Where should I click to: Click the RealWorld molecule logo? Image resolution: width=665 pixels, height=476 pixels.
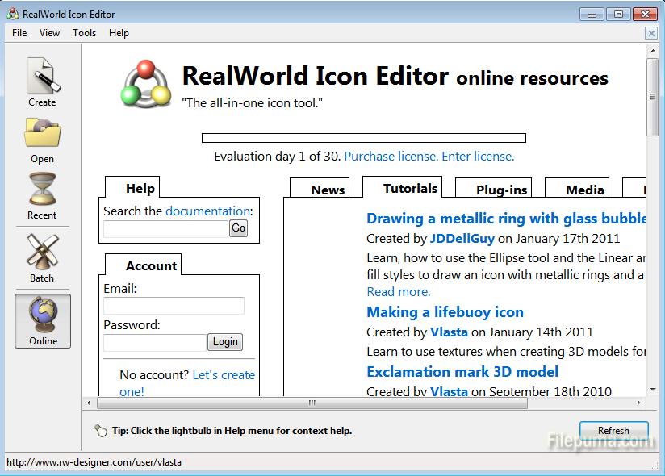pos(146,83)
